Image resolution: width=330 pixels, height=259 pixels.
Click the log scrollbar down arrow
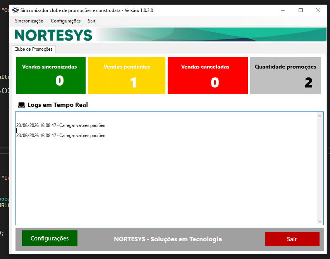pos(320,221)
